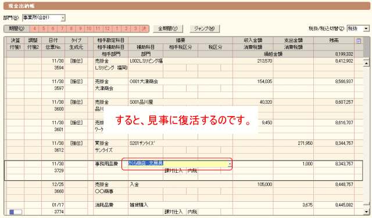Select the entry row with voucher 3594
This screenshot has height=218, width=372.
click(184, 68)
